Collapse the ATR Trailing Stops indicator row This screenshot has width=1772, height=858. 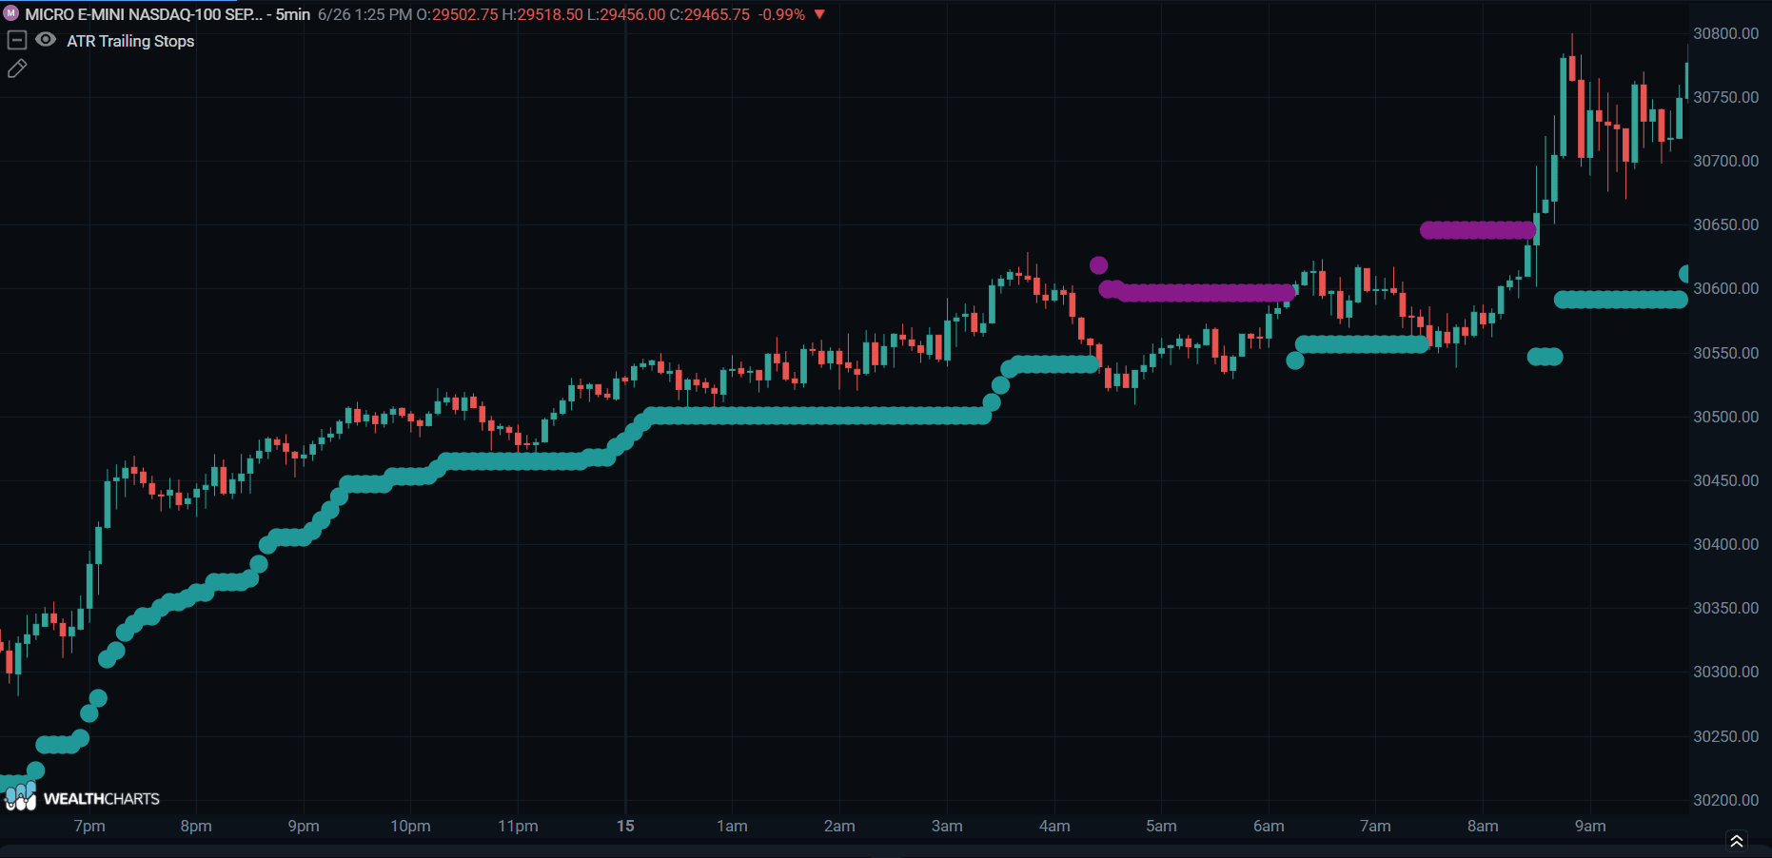16,40
